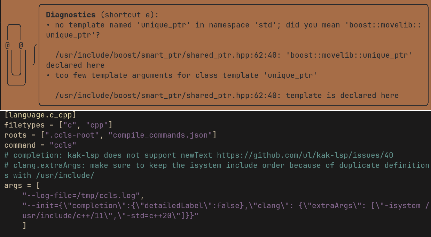Click Clippy's left eye symbol
The height and width of the screenshot is (237, 431).
click(x=7, y=45)
